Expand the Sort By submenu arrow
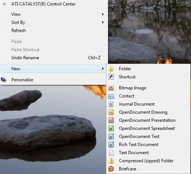Image resolution: width=191 pixels, height=174 pixels. coord(103,22)
